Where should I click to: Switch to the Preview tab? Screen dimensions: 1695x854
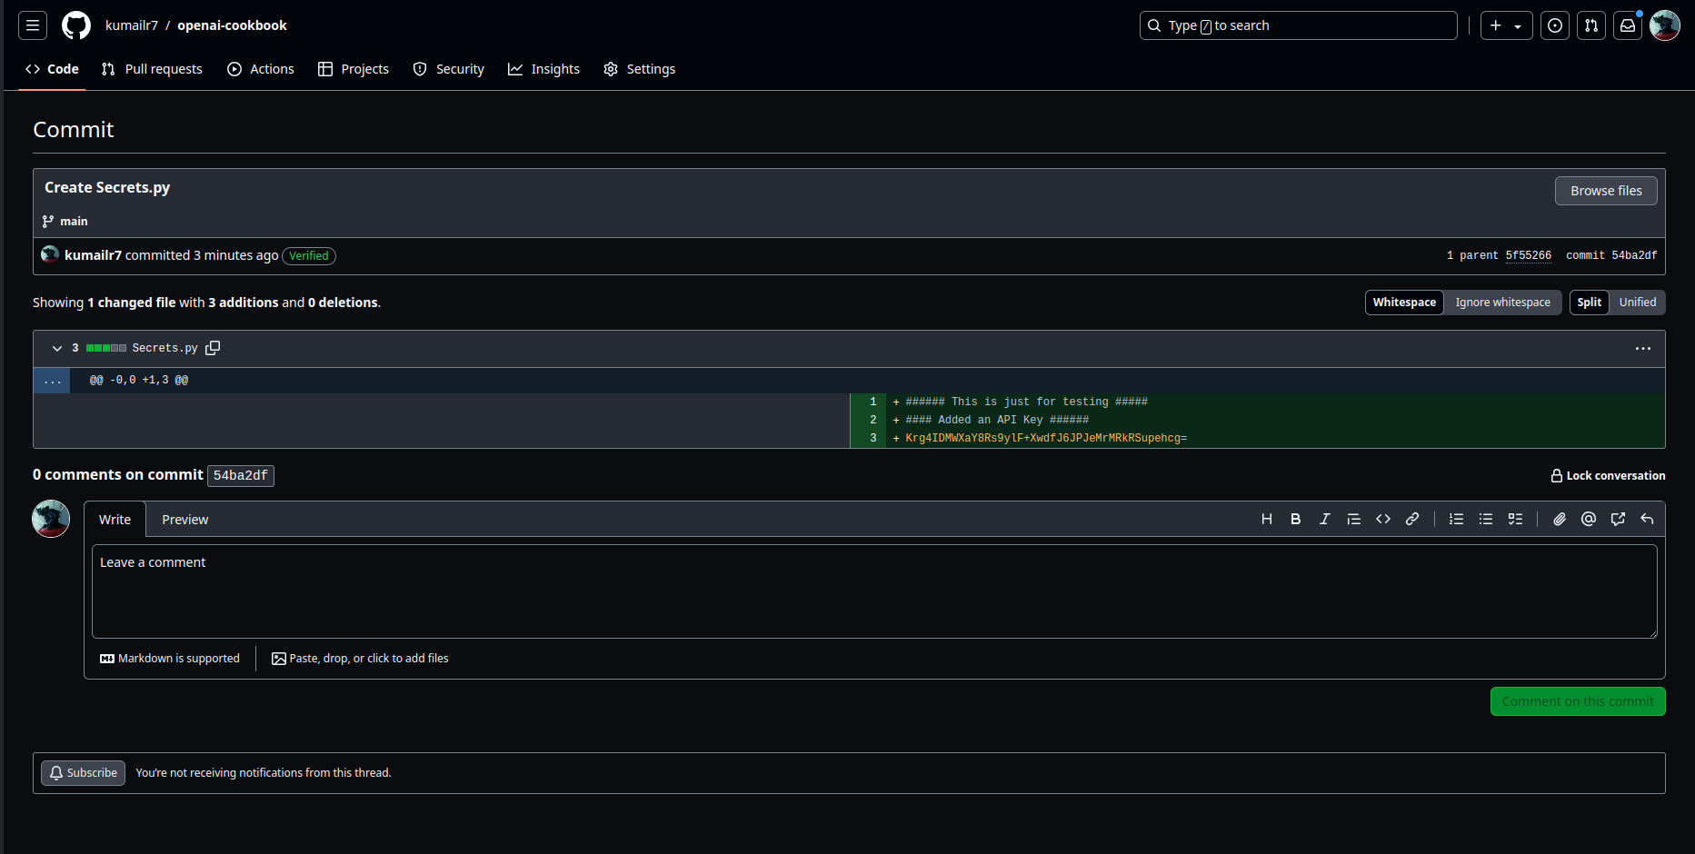184,520
